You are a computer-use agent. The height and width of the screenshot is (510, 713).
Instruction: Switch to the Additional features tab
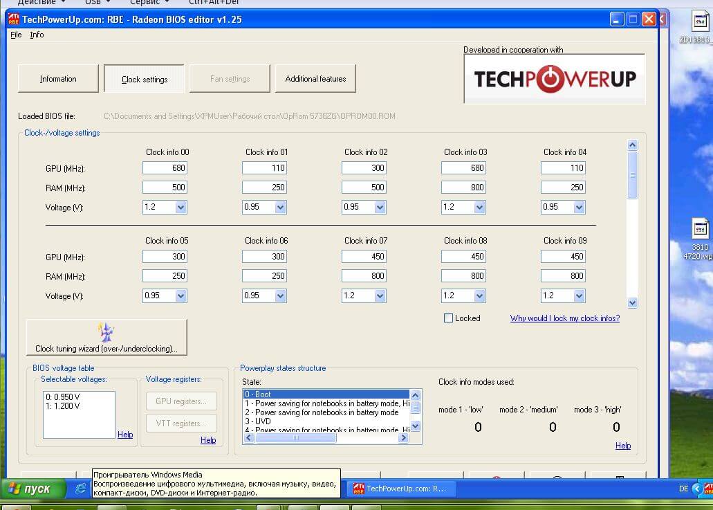pyautogui.click(x=315, y=79)
